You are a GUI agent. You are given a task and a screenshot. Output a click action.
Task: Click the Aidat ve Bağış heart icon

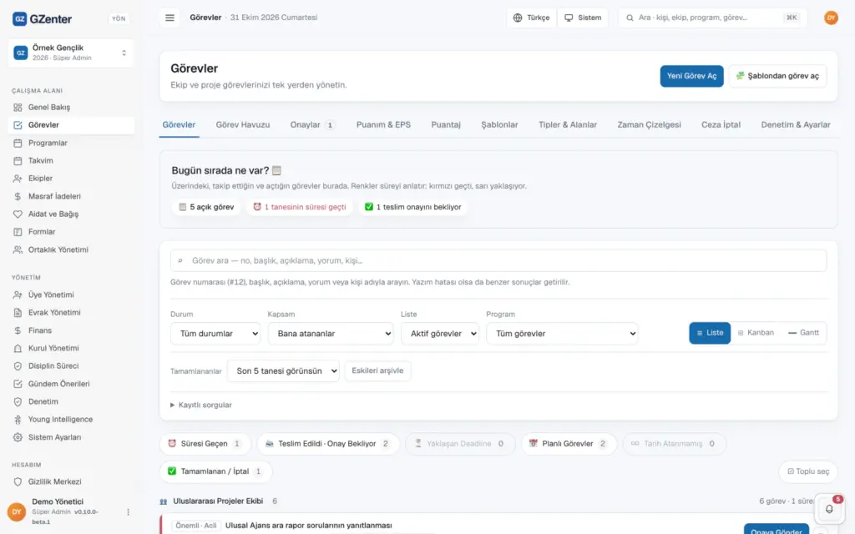[18, 214]
